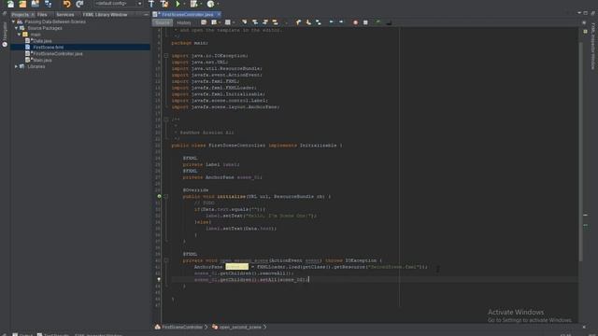Click the Shift Line Right icon

pyautogui.click(x=341, y=22)
